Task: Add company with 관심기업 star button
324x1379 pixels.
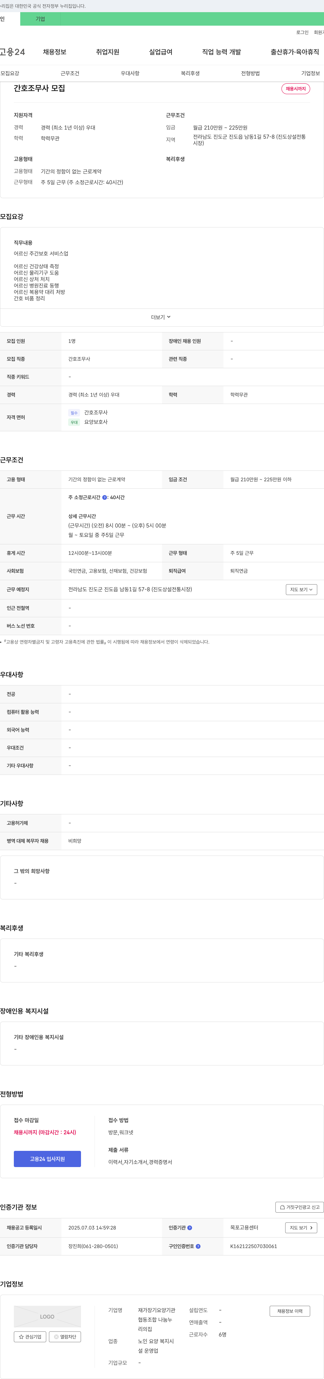Action: click(29, 1337)
